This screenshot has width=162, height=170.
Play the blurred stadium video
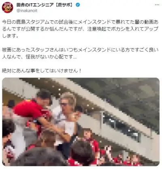(81, 122)
